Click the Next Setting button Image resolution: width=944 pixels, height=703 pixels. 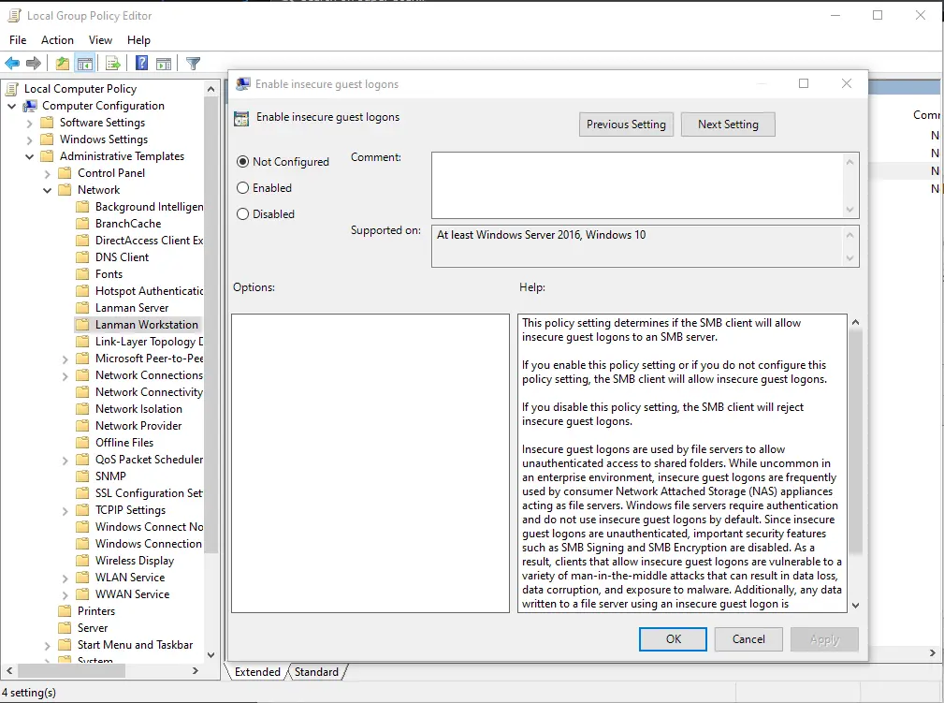728,124
